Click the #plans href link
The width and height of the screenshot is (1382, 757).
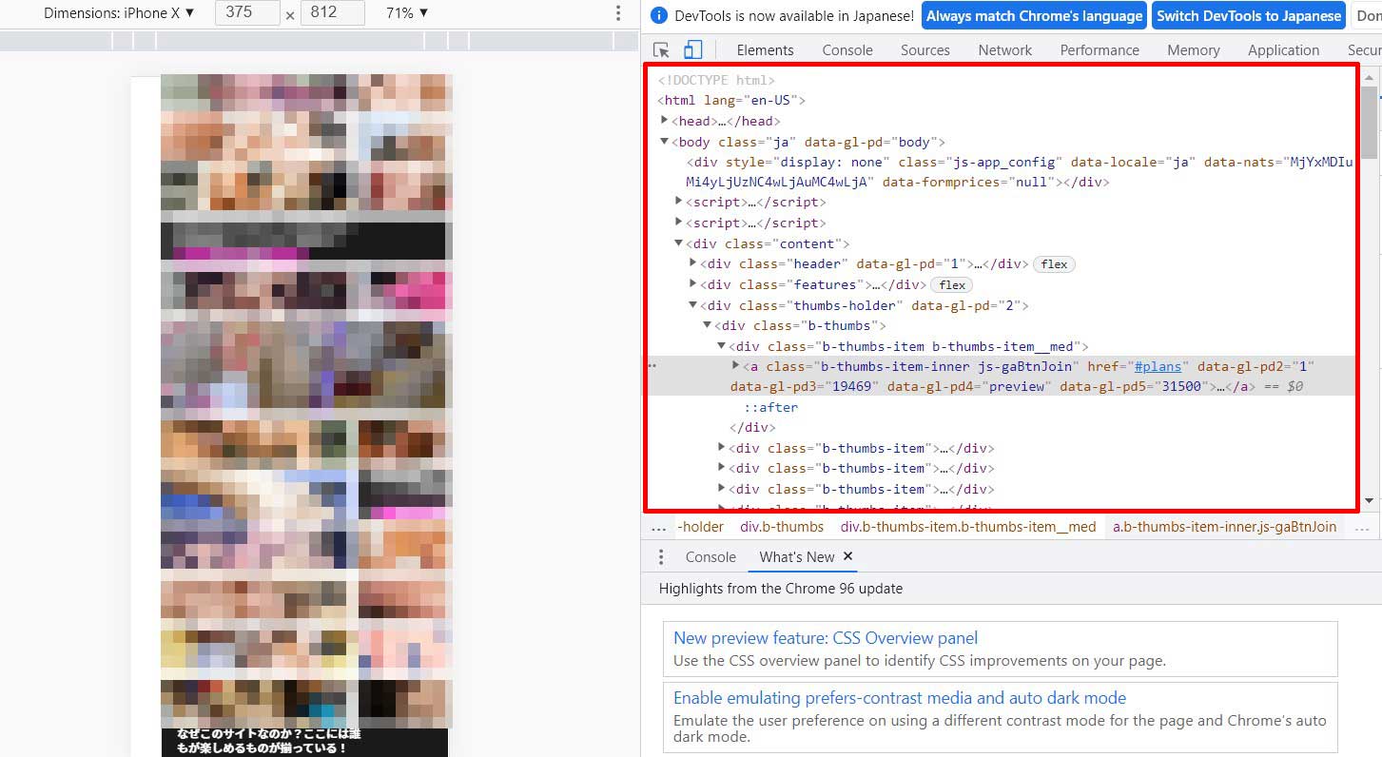pyautogui.click(x=1158, y=366)
